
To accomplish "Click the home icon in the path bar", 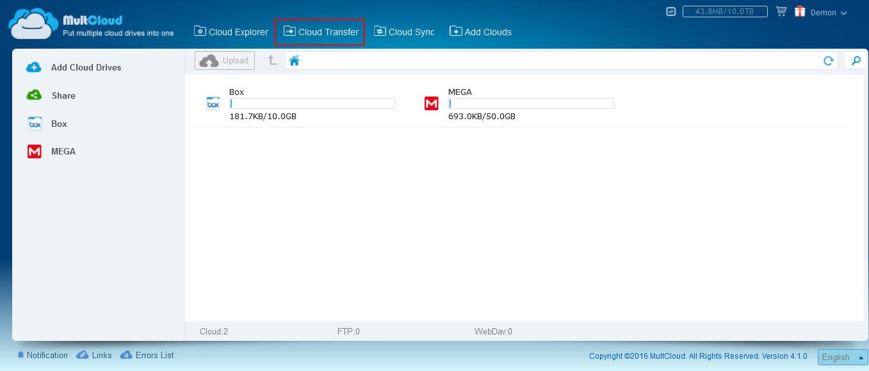I will pos(294,61).
